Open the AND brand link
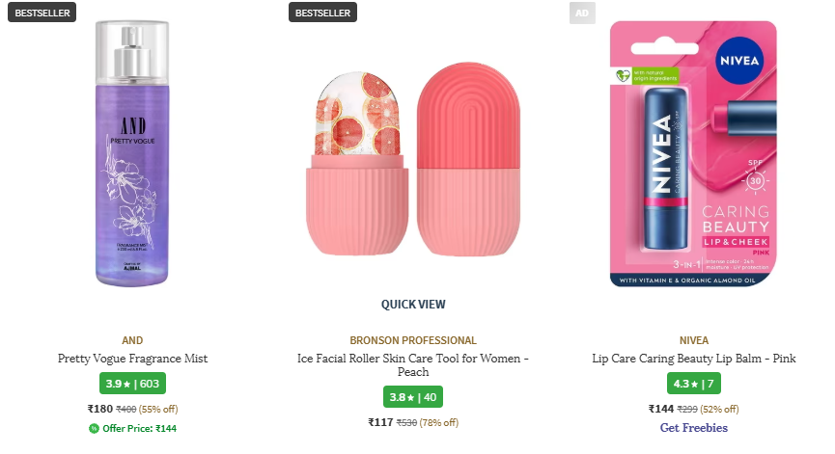The height and width of the screenshot is (454, 835). coord(132,340)
